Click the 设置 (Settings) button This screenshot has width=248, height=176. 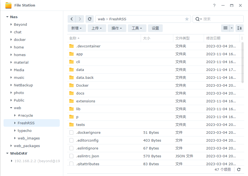pos(155,28)
